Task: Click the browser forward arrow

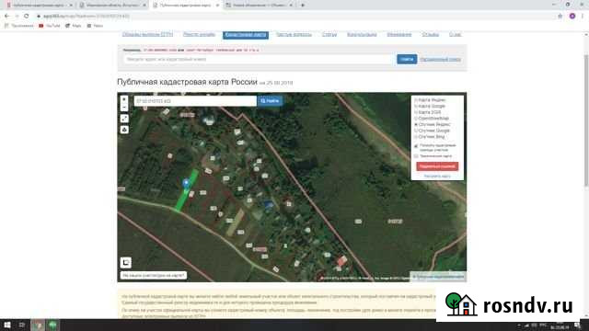Action: point(17,17)
